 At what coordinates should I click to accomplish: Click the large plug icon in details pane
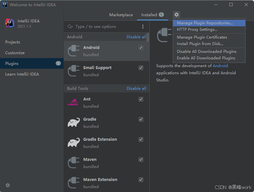[164, 35]
